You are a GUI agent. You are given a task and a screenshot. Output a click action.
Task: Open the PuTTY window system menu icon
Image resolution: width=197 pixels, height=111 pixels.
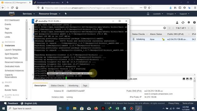pos(36,21)
